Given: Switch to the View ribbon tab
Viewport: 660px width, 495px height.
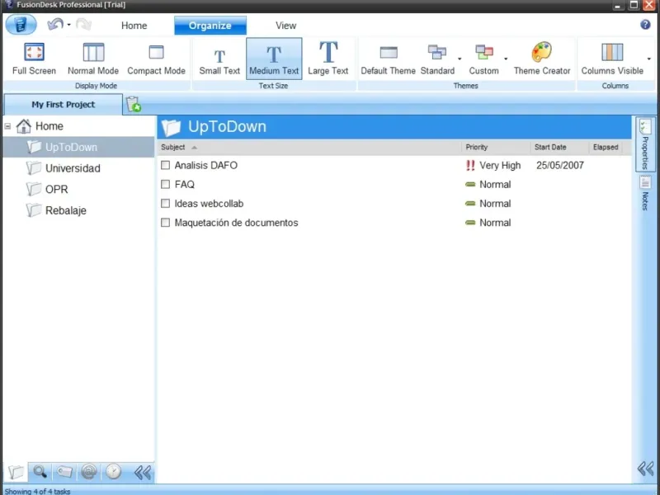Looking at the screenshot, I should pyautogui.click(x=285, y=26).
